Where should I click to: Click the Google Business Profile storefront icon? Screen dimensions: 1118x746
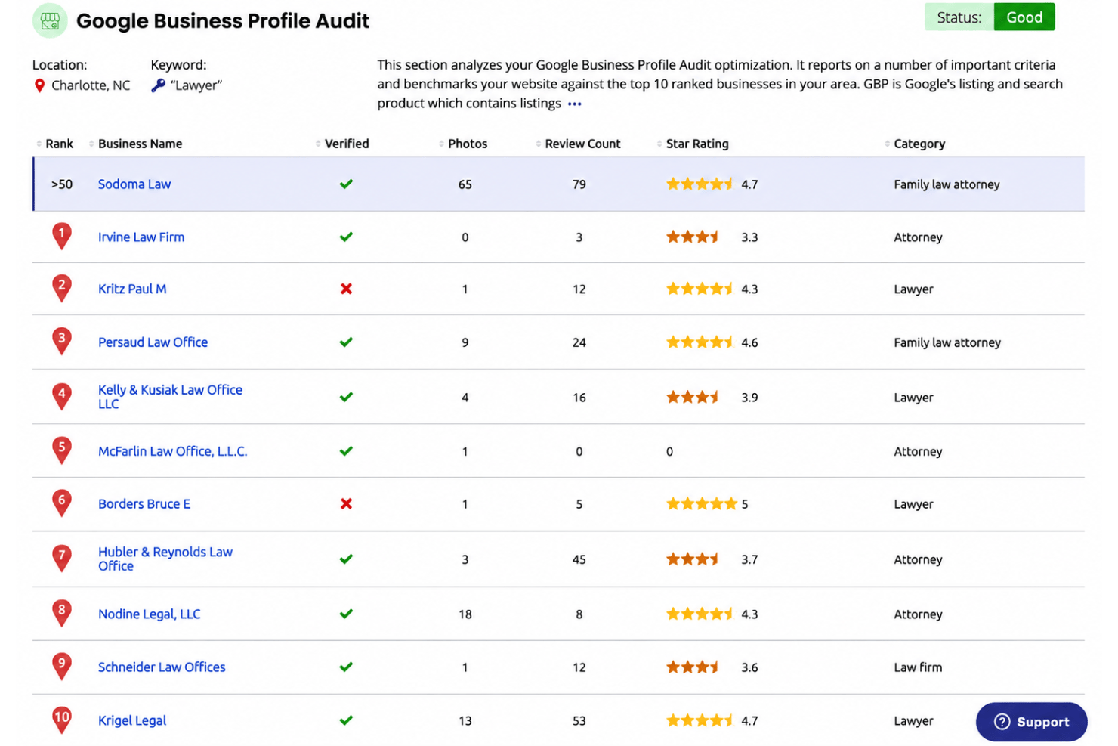[50, 21]
